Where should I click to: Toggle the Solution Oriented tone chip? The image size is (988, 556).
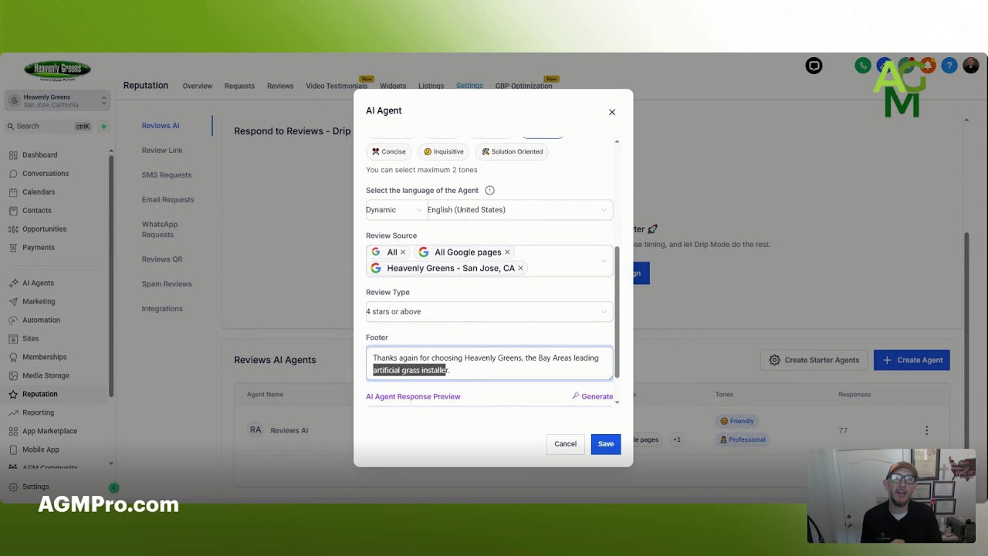coord(512,151)
